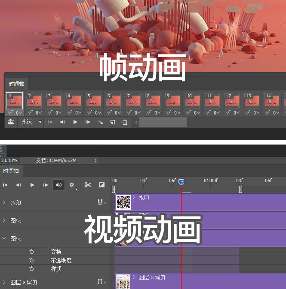Viewport: 286px width, 289px height.
Task: Select frame 14 thumbnail
Action: (x=271, y=101)
